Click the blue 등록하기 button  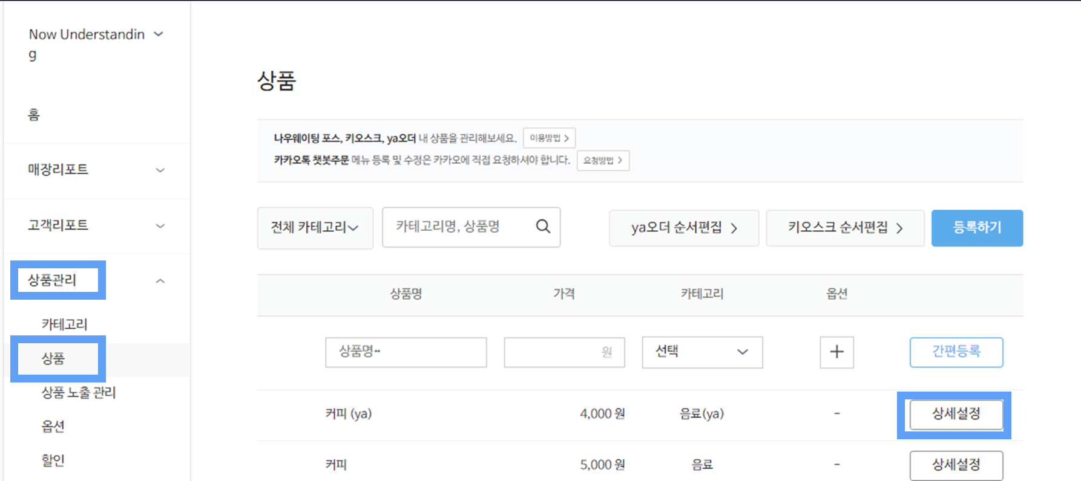(x=977, y=228)
